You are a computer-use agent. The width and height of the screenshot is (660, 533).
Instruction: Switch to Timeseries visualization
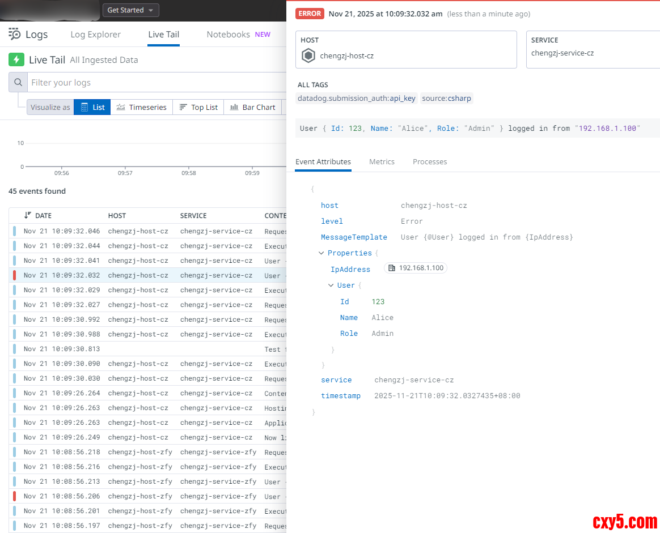(x=142, y=107)
